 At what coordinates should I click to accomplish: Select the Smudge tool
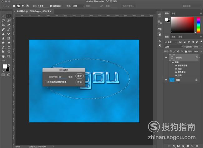coord(3,43)
